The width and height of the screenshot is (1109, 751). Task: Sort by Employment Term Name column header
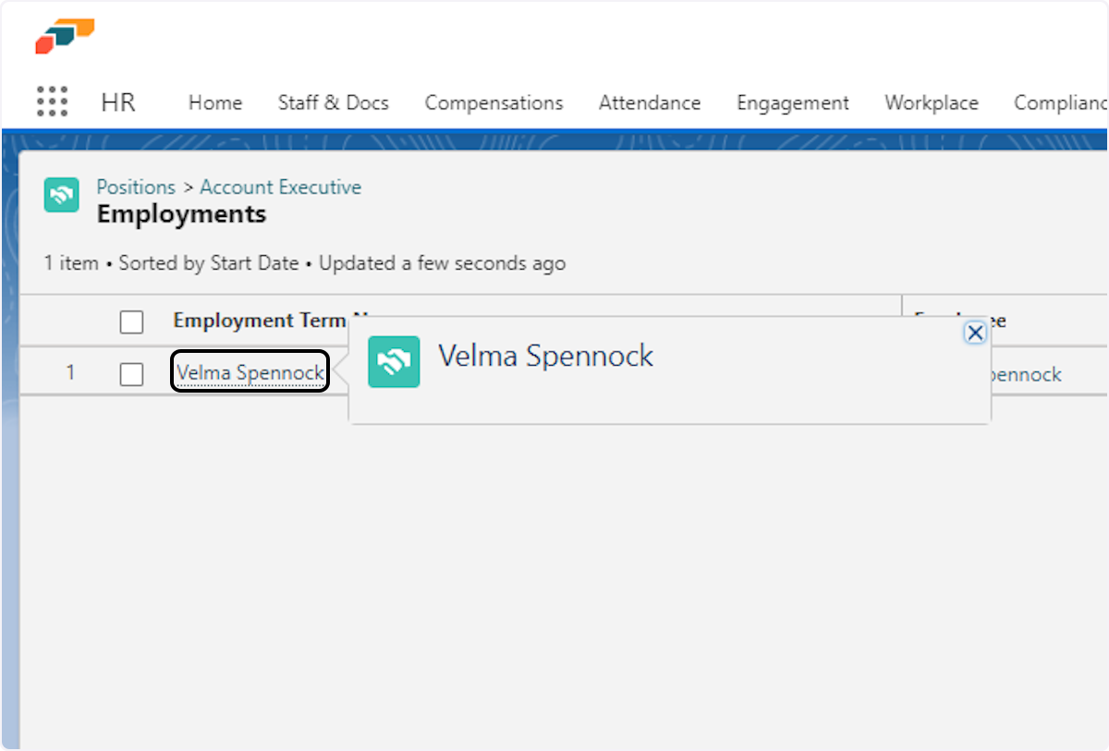pyautogui.click(x=257, y=321)
